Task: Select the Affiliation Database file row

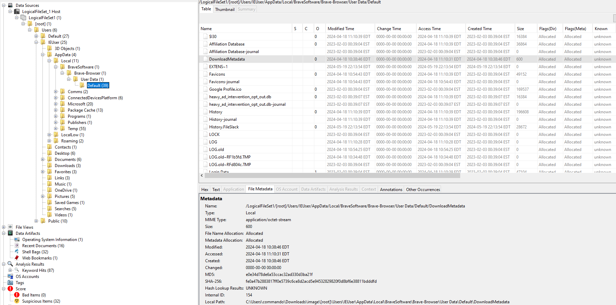Action: [x=407, y=44]
